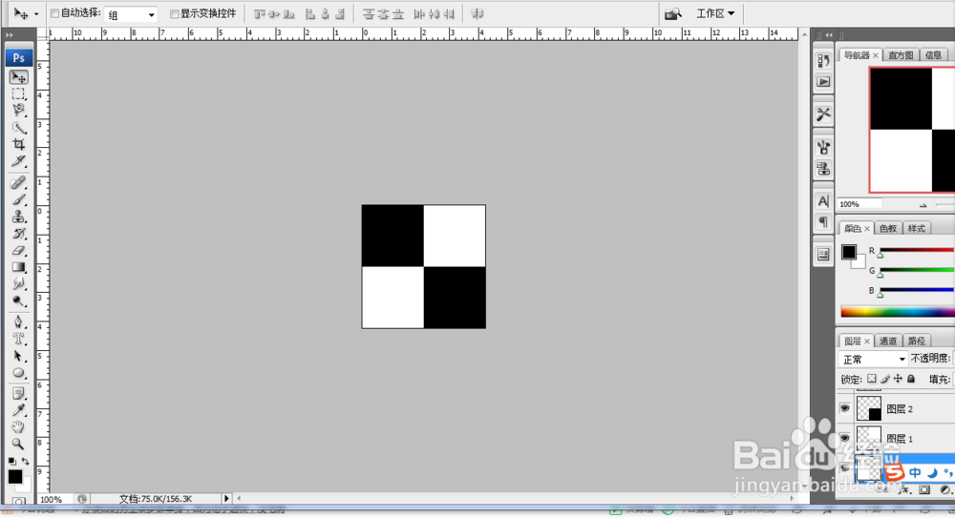This screenshot has height=518, width=955.
Task: Expand toolbox to two columns
Action: (x=10, y=35)
